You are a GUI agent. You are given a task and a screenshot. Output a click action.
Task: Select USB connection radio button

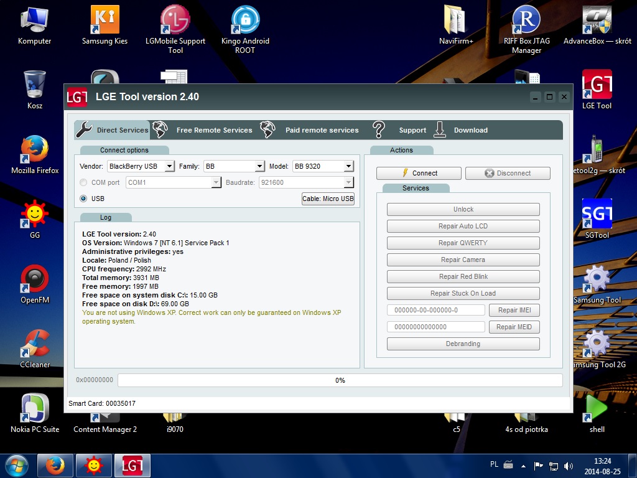click(x=83, y=199)
